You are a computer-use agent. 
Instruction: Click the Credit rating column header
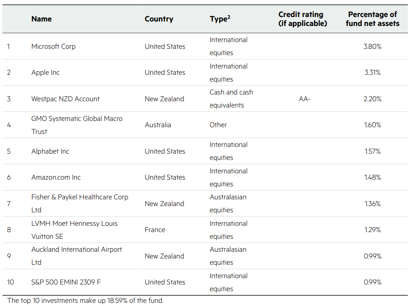(302, 19)
